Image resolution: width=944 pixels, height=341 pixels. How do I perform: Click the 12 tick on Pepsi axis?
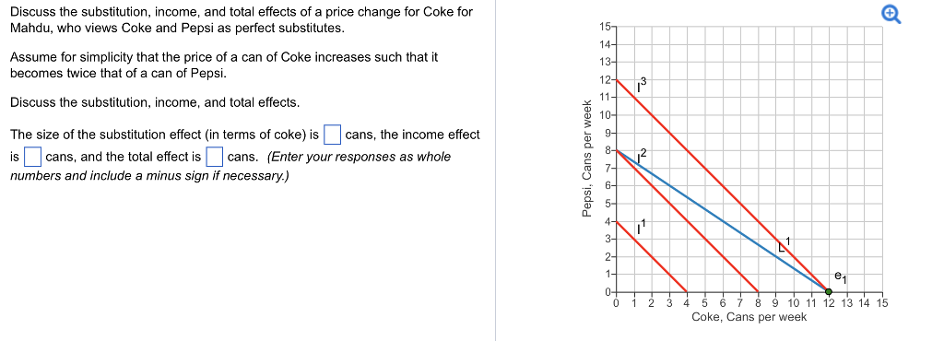click(x=605, y=79)
